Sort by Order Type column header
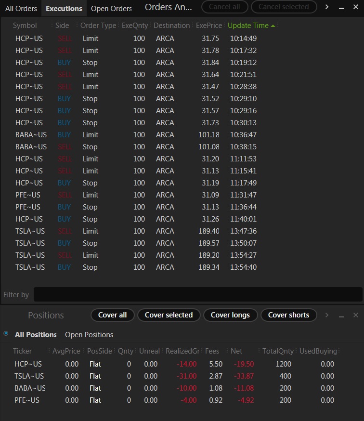364x421 pixels. (98, 26)
